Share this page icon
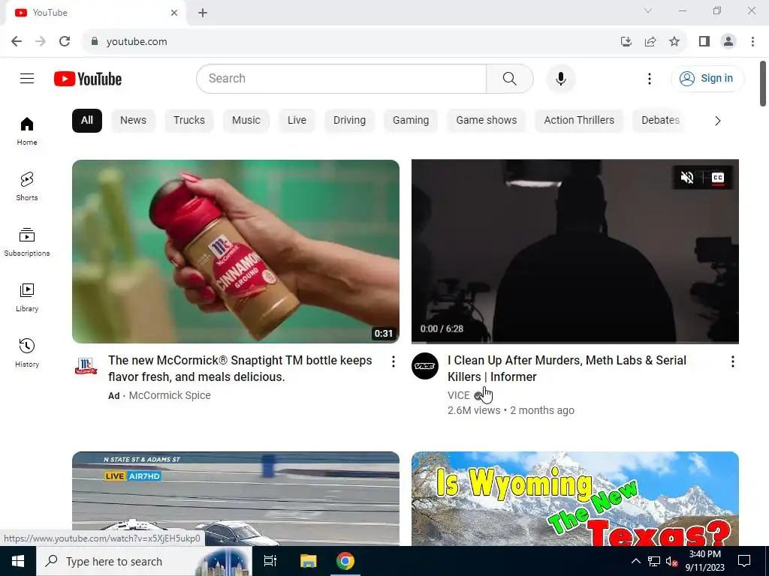Viewport: 769px width, 576px height. click(x=650, y=41)
